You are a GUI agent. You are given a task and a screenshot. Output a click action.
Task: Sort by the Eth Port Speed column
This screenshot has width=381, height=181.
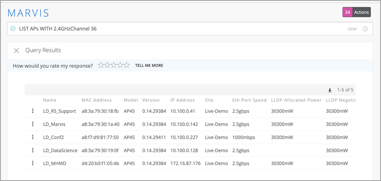[x=250, y=100]
